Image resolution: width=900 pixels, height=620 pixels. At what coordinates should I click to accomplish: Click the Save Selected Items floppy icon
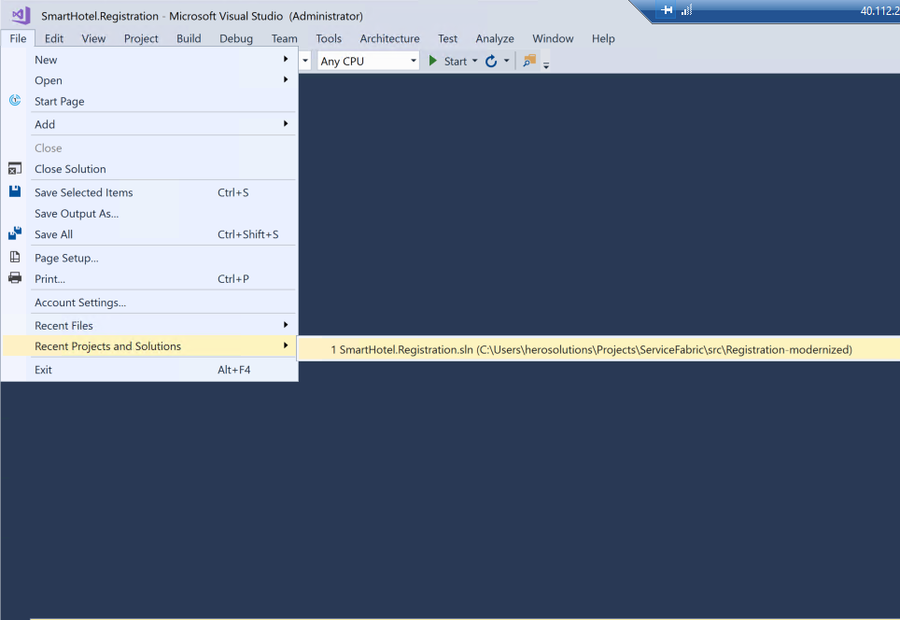click(x=15, y=191)
